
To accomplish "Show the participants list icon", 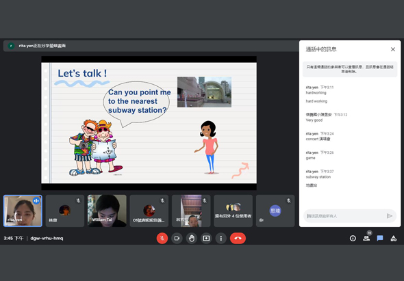I will click(366, 239).
